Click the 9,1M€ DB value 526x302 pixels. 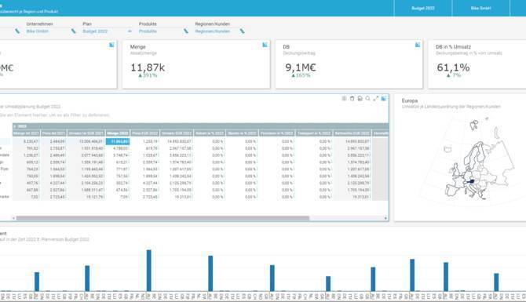pos(301,67)
